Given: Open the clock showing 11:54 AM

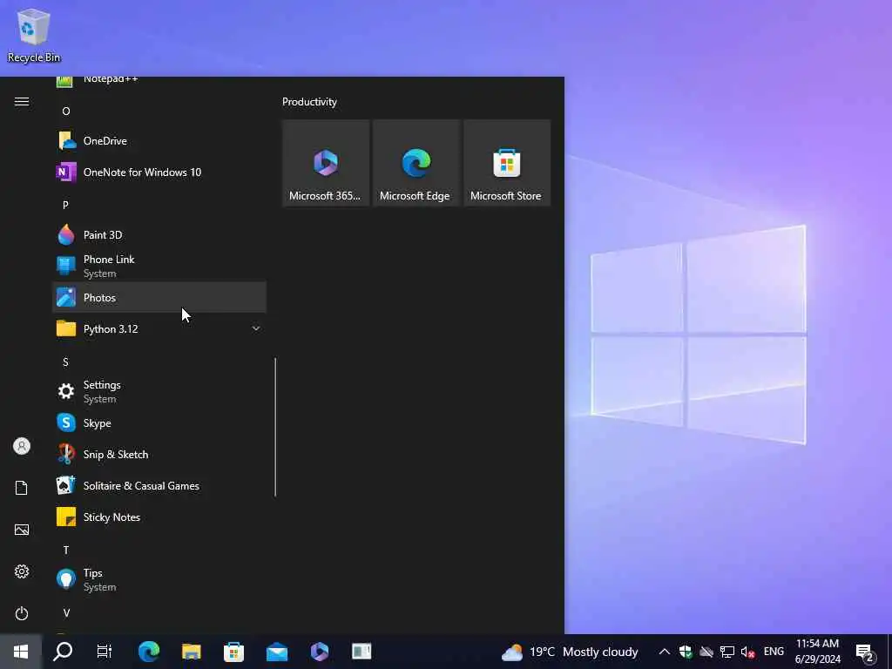Looking at the screenshot, I should click(817, 652).
